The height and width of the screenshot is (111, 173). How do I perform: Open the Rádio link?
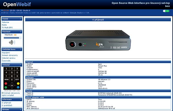[4, 25]
